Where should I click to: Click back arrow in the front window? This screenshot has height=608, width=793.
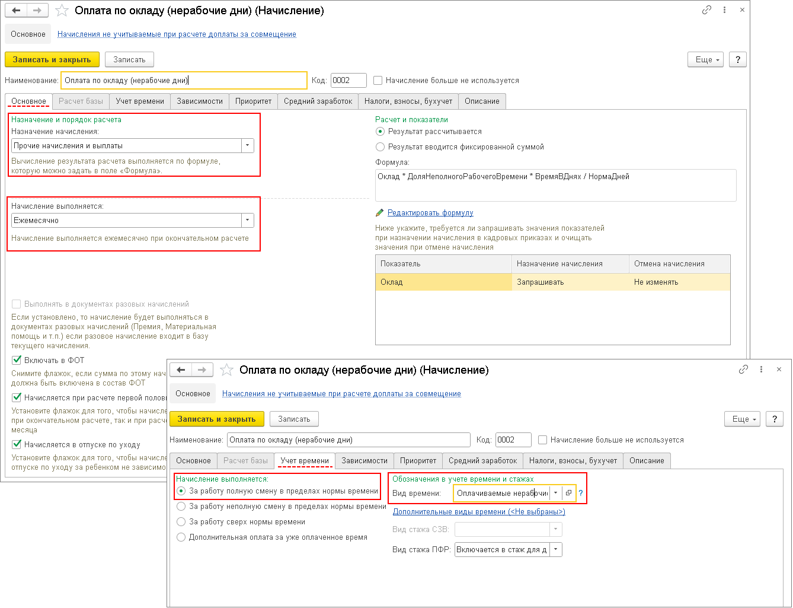coord(181,370)
